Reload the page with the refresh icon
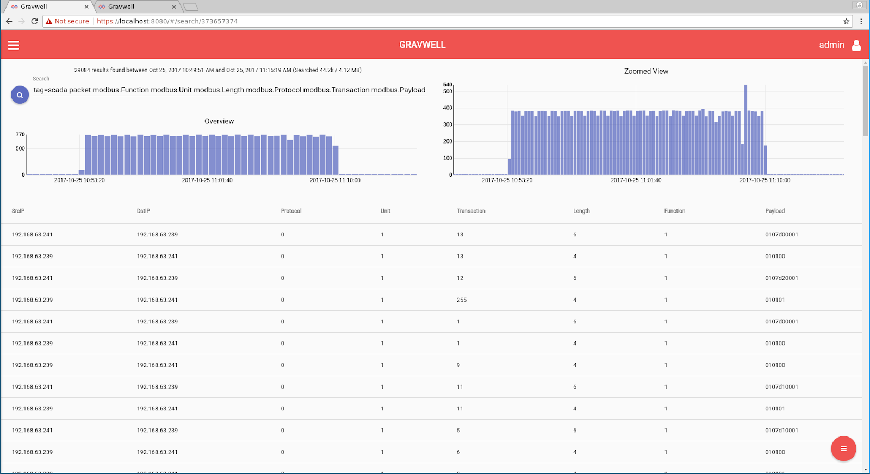 click(34, 21)
